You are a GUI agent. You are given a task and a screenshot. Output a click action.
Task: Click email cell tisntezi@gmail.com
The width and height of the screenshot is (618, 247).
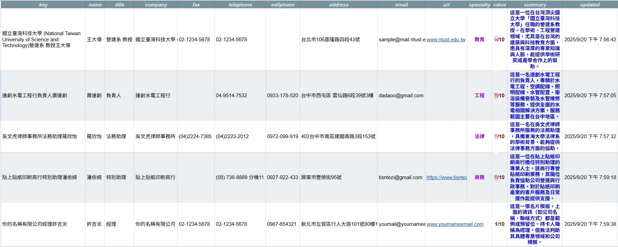pyautogui.click(x=401, y=177)
